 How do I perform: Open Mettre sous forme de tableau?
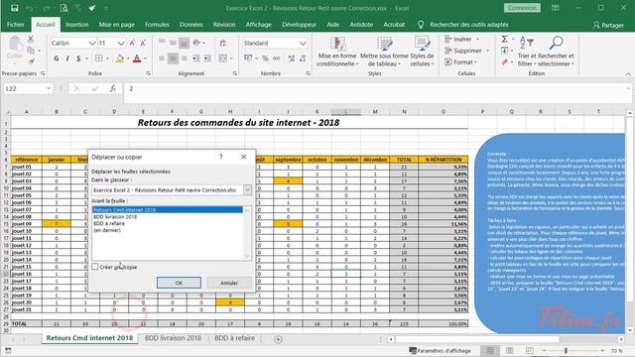(x=384, y=52)
